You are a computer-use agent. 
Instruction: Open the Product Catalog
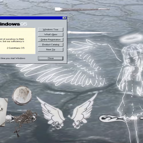click(x=51, y=45)
